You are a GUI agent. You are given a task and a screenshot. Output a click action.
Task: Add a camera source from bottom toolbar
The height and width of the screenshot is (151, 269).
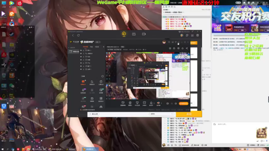tap(130, 103)
